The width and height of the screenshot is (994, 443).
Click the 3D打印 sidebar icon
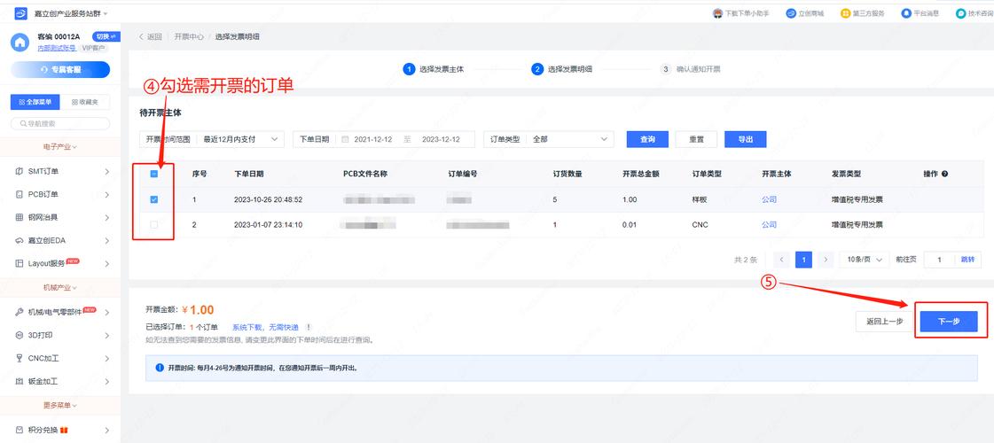(19, 335)
